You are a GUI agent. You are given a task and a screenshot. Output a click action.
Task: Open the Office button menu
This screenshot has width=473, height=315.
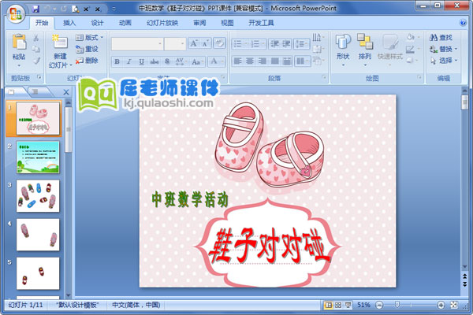[x=16, y=13]
